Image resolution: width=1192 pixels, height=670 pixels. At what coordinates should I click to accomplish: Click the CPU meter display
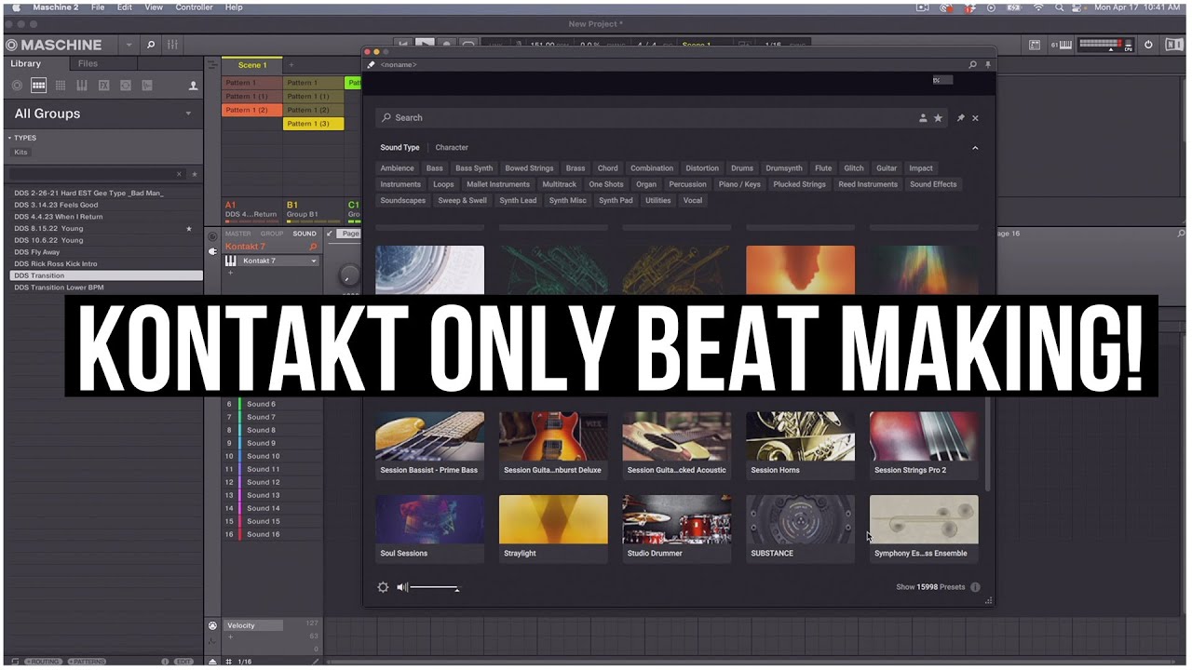tap(1105, 45)
